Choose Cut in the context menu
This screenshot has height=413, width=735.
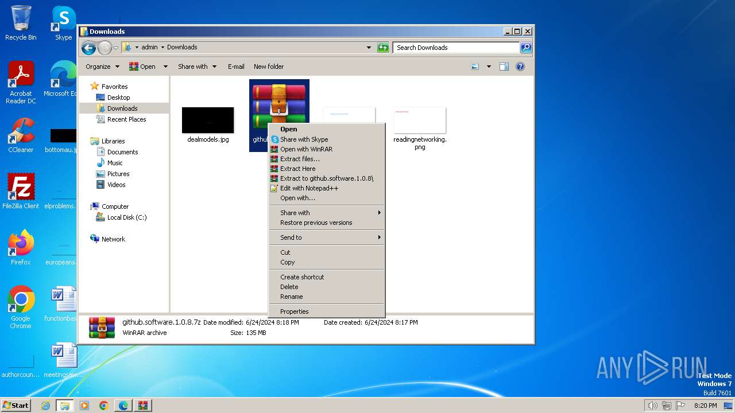tap(327, 252)
